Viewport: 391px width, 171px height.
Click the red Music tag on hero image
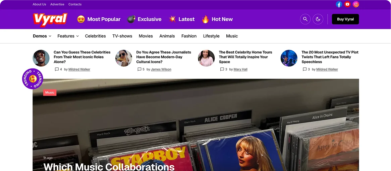tap(50, 93)
